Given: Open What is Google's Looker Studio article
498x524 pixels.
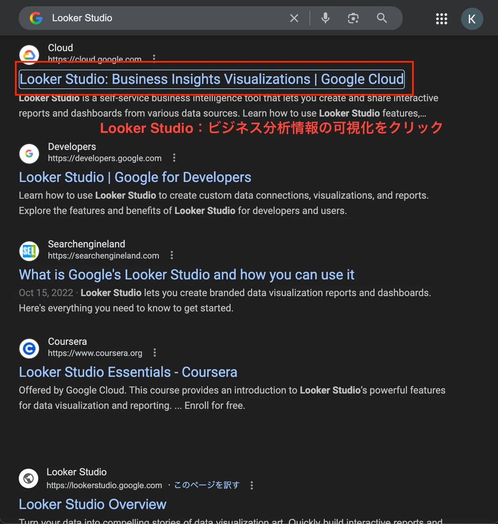Looking at the screenshot, I should (x=187, y=274).
